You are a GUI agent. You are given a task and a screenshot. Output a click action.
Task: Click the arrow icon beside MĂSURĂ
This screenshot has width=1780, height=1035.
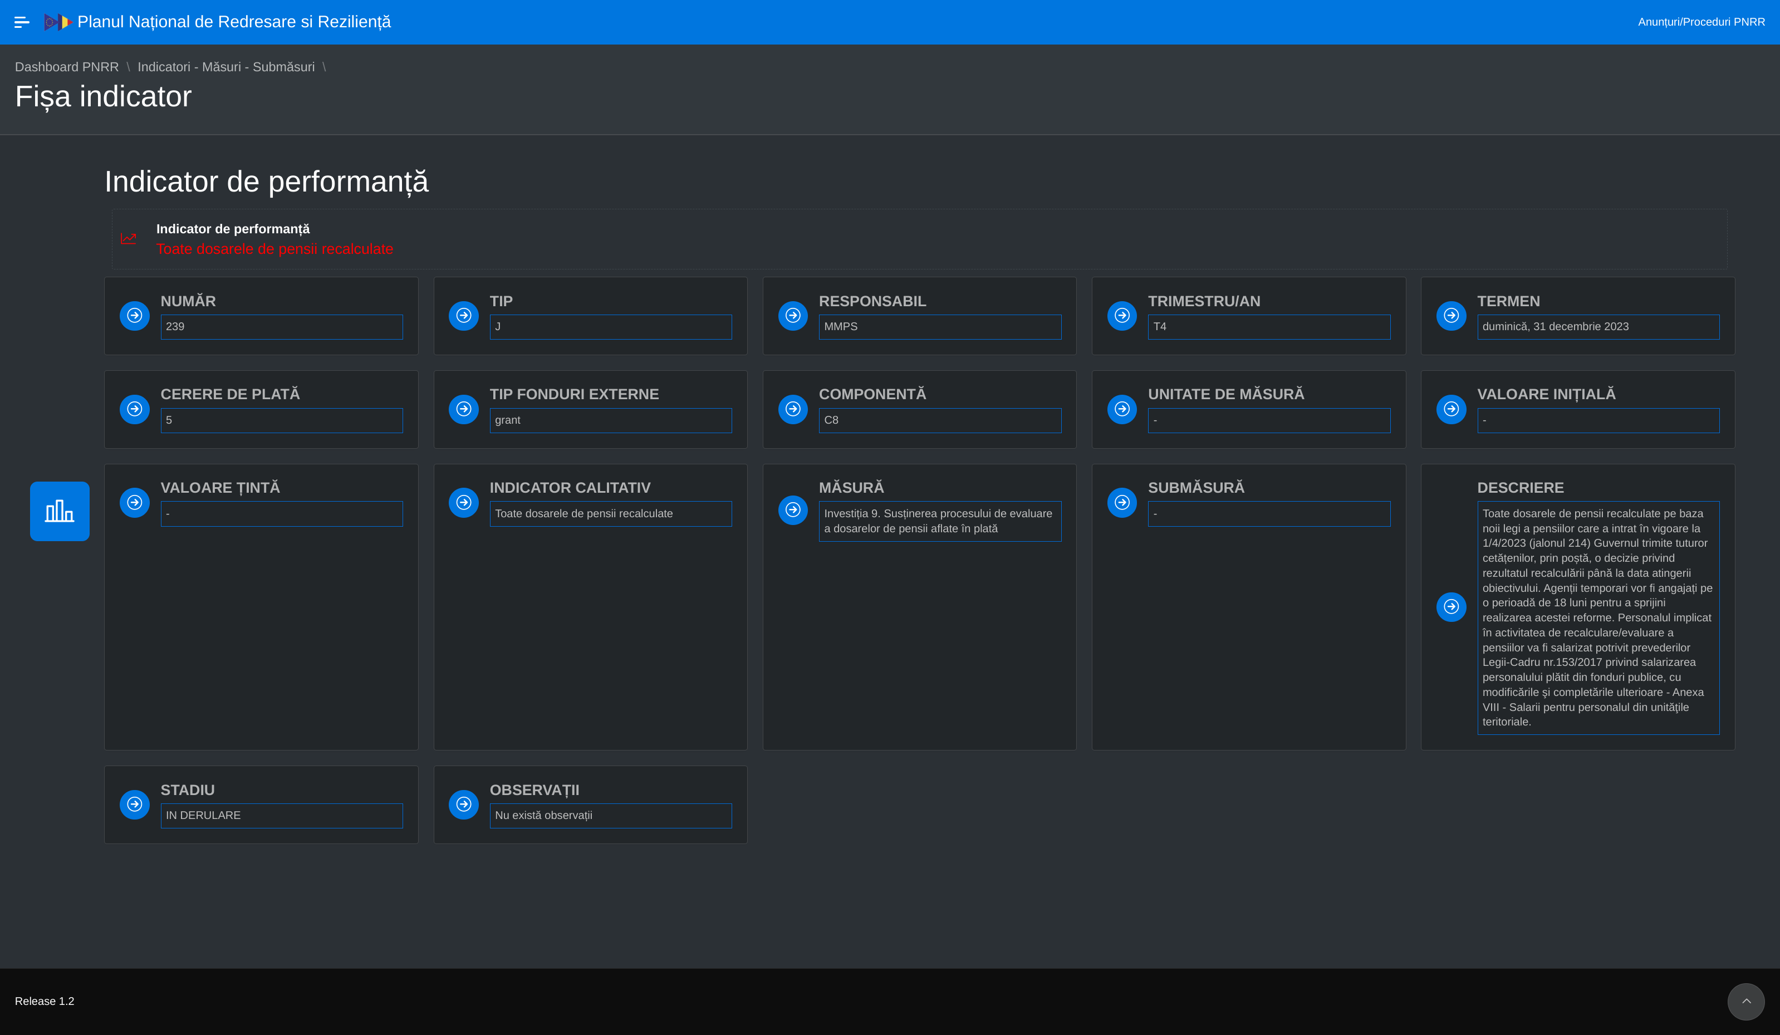792,509
